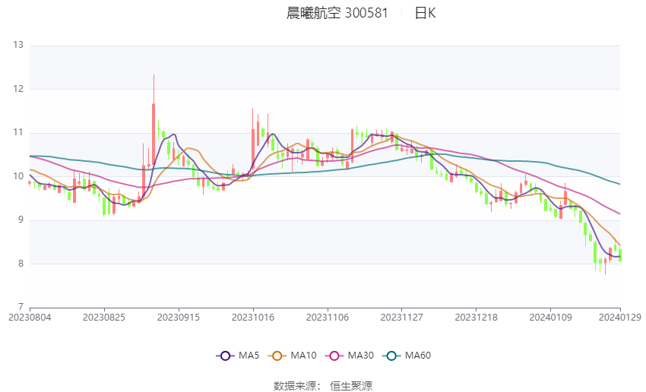Click x-axis date label 20231016
Viewport: 646px width, 392px height.
click(x=253, y=318)
